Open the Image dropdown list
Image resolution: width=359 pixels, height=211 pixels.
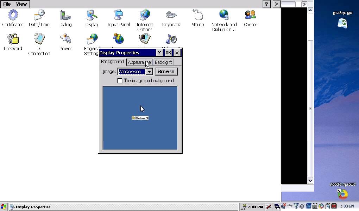(x=149, y=71)
